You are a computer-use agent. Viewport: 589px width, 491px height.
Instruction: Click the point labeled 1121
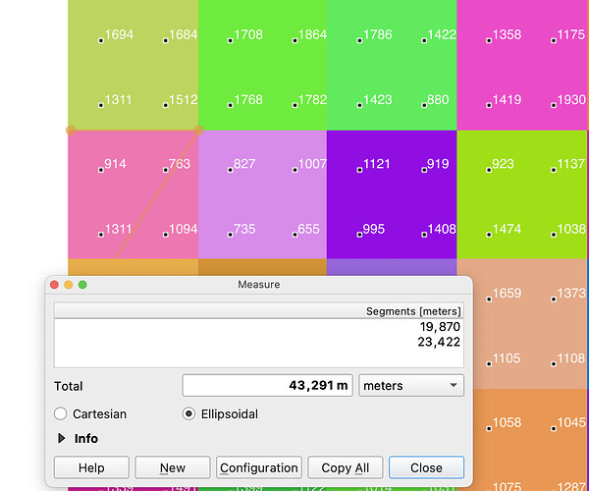pos(359,170)
